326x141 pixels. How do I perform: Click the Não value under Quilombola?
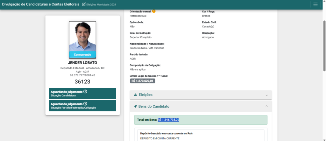click(x=132, y=27)
